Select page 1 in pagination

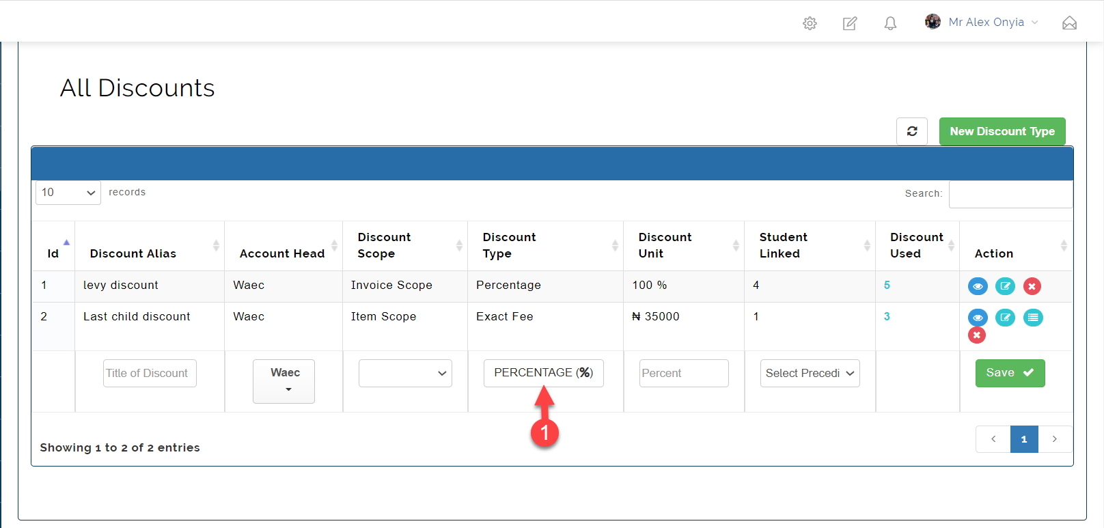coord(1024,439)
